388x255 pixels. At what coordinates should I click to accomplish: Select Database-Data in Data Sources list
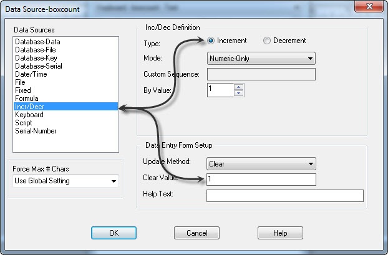coord(65,42)
